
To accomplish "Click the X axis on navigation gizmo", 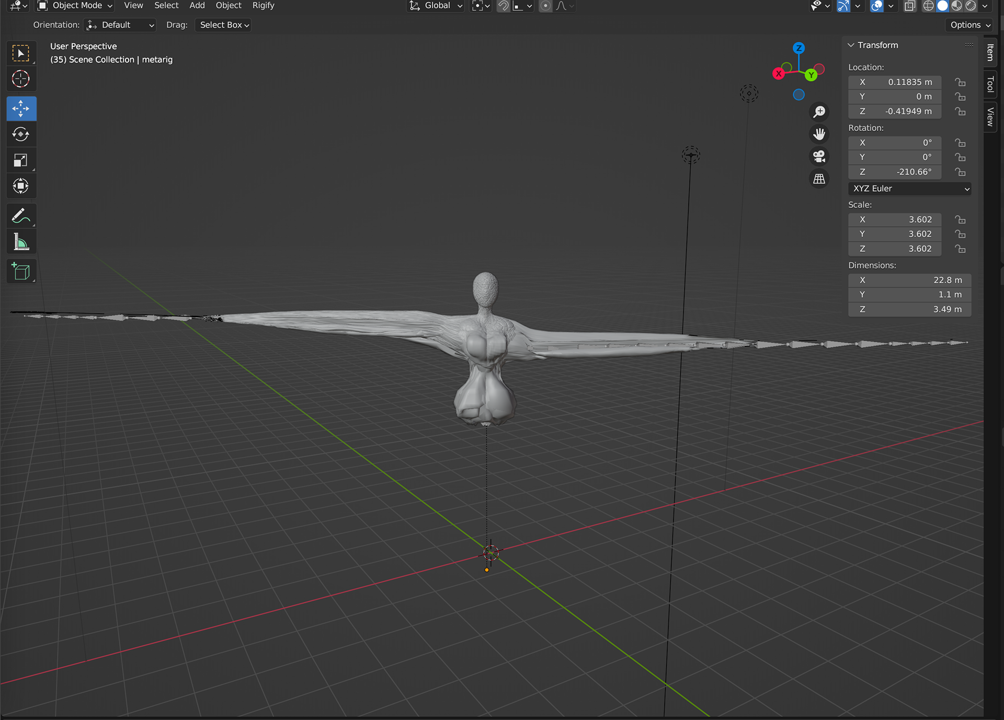I will [779, 74].
